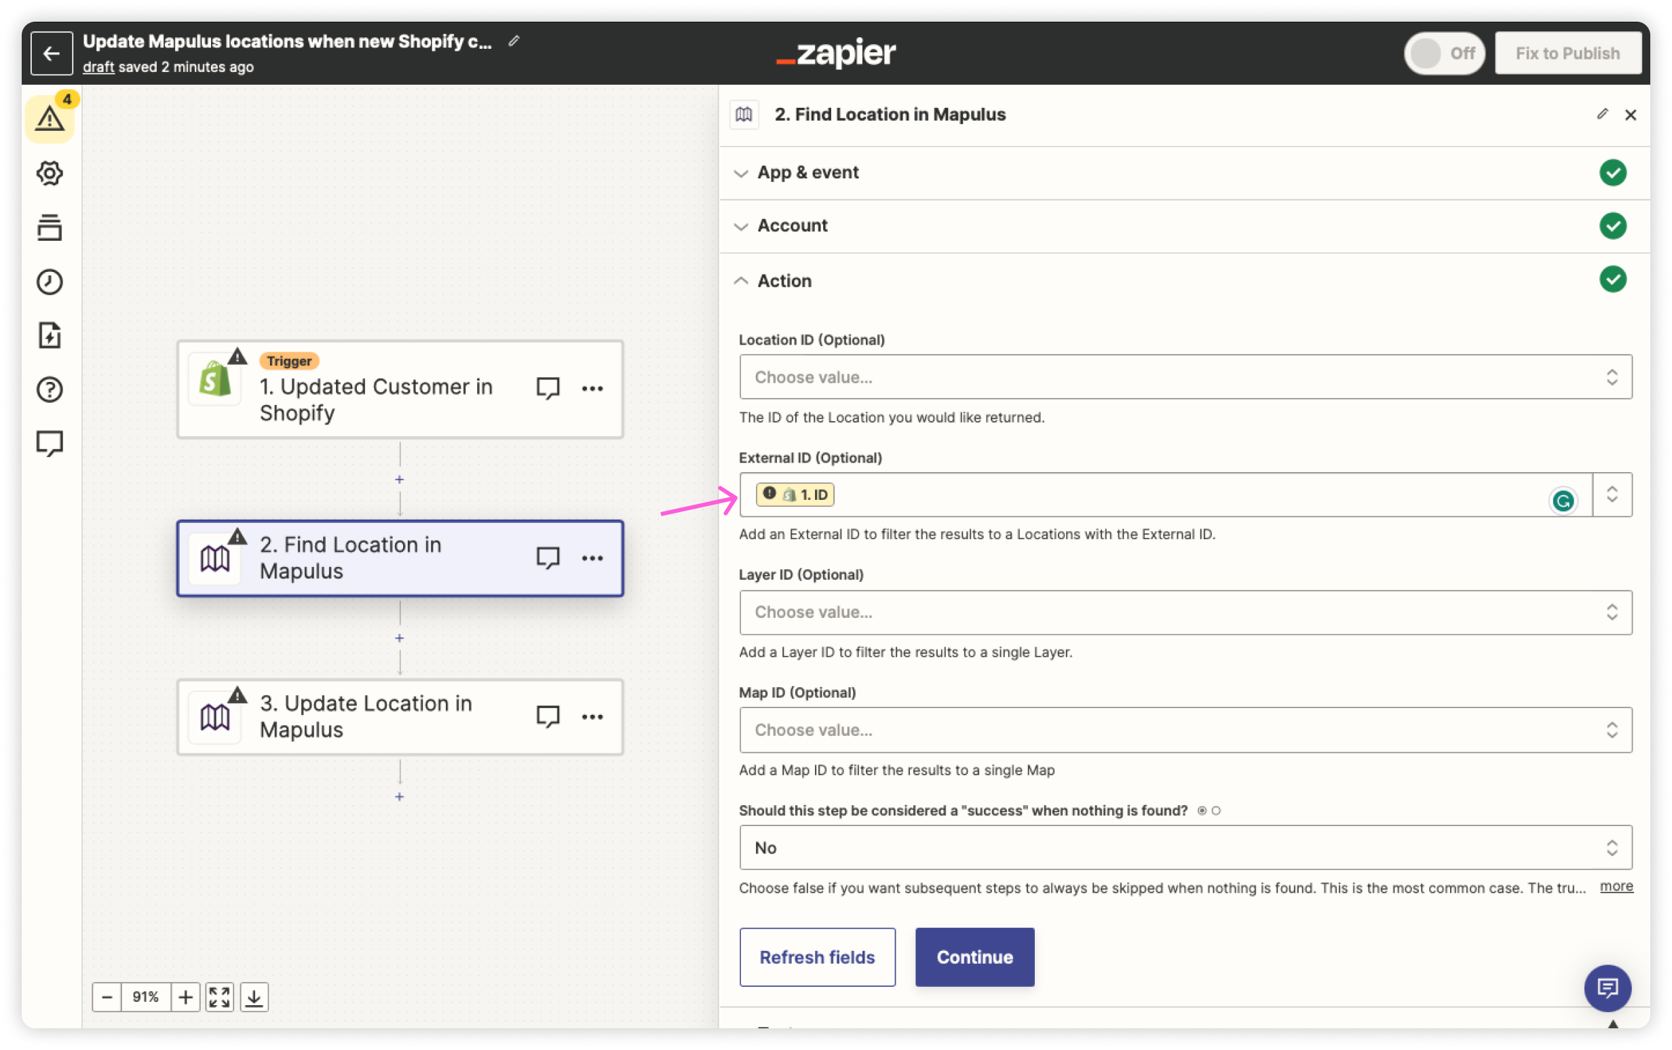Click the External ID input field

click(x=1166, y=494)
